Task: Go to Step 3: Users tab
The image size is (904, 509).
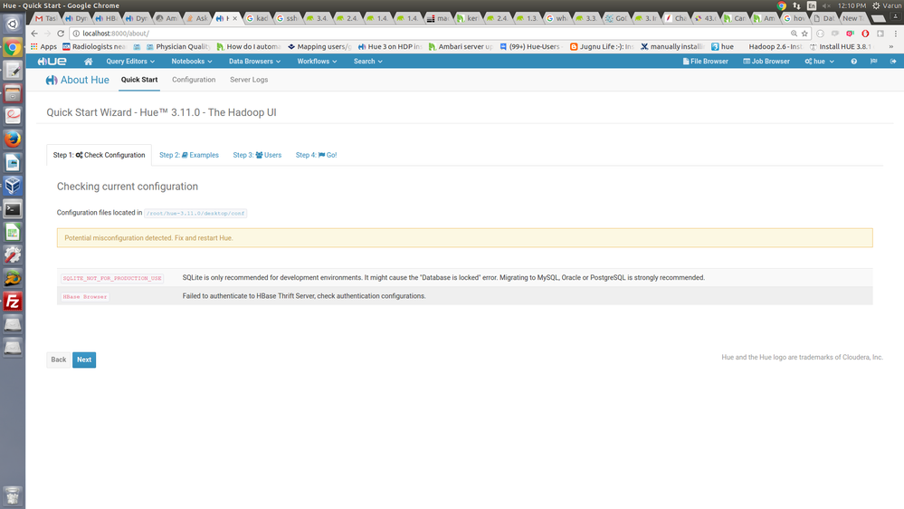Action: coord(257,155)
